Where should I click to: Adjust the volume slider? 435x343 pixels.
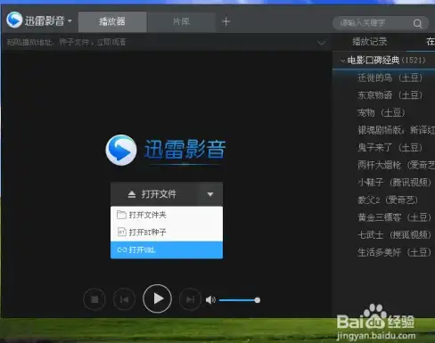(240, 300)
